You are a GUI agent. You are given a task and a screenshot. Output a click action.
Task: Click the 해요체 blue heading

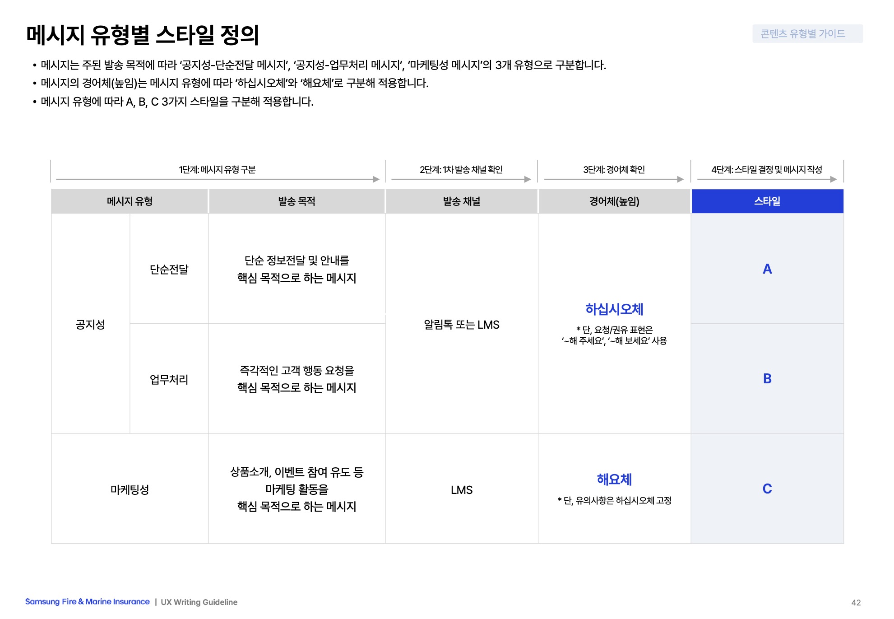[x=614, y=479]
